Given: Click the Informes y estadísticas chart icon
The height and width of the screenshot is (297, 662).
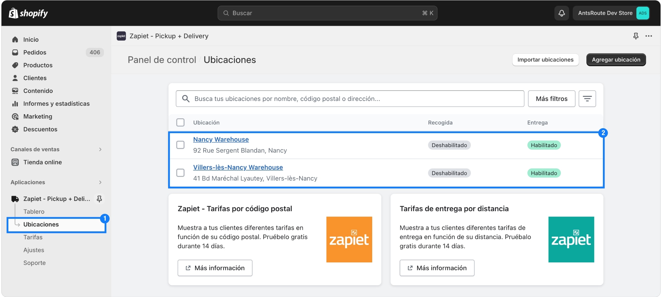Looking at the screenshot, I should (x=15, y=103).
